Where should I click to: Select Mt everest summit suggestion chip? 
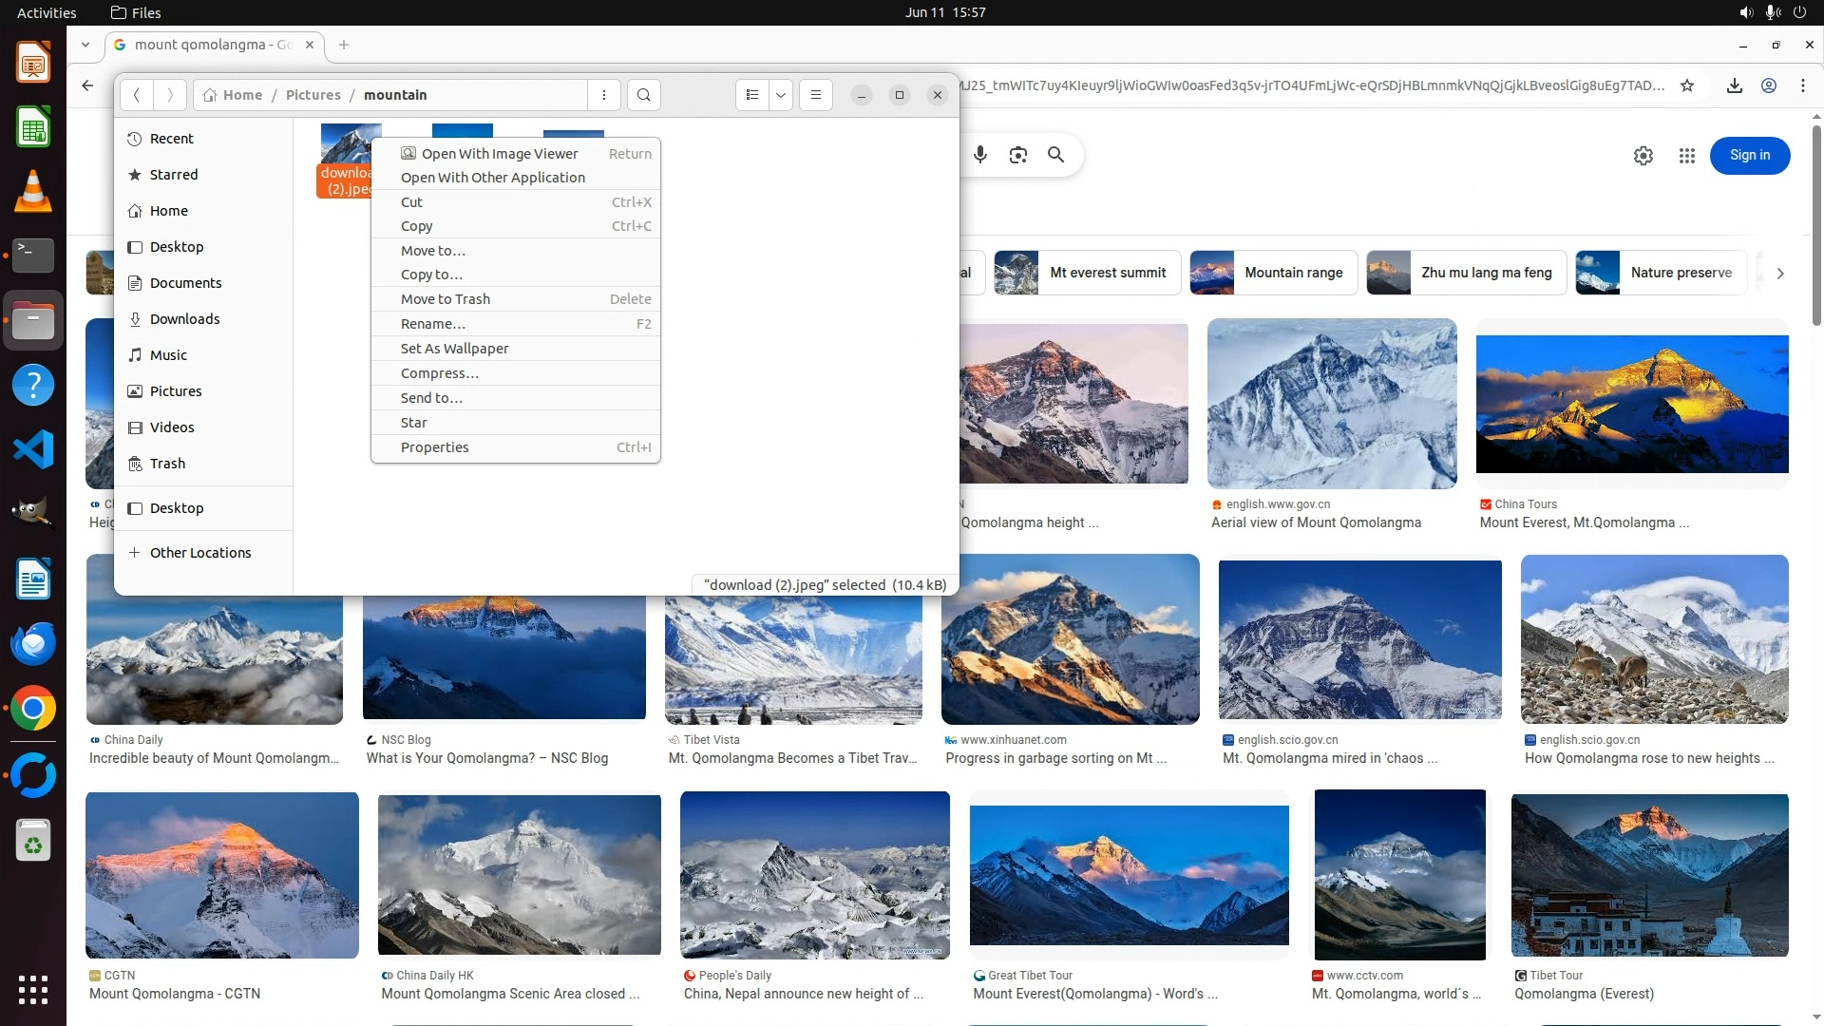[1087, 273]
